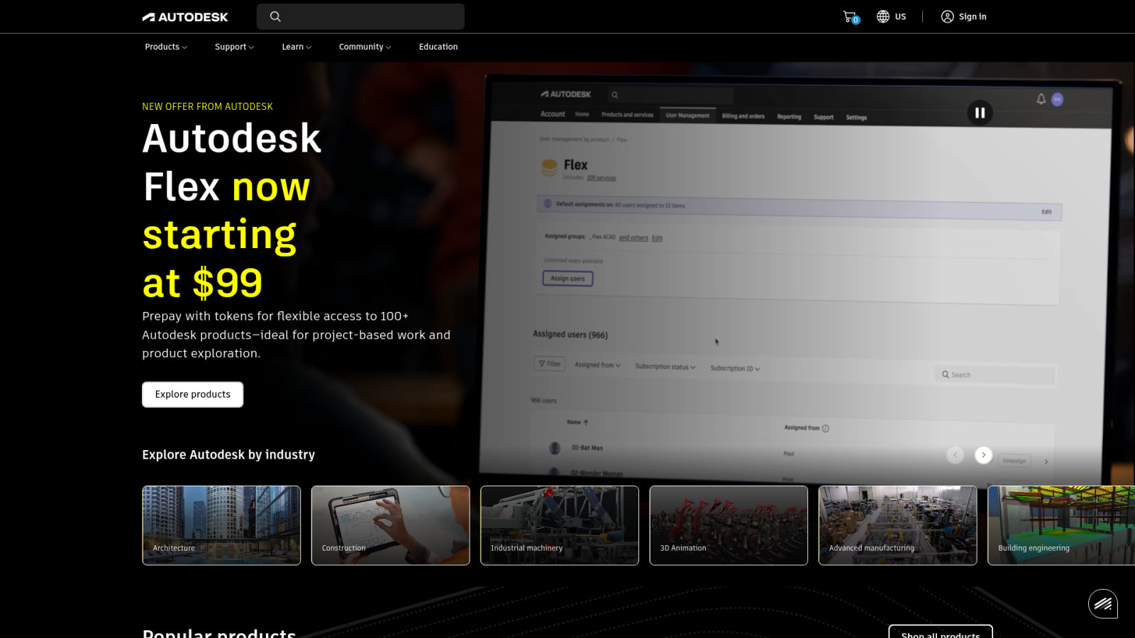Open the Advanced manufacturing card

click(x=898, y=525)
